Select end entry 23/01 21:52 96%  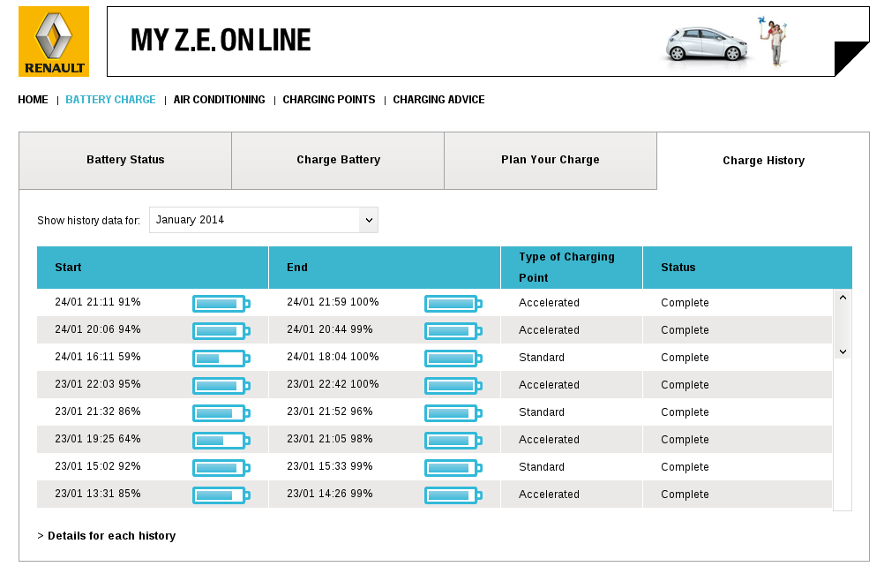(x=330, y=412)
